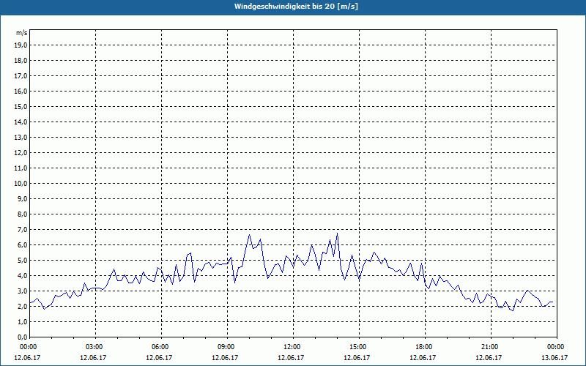
Task: Click the '0,0' y-axis origin label
Action: pyautogui.click(x=23, y=337)
